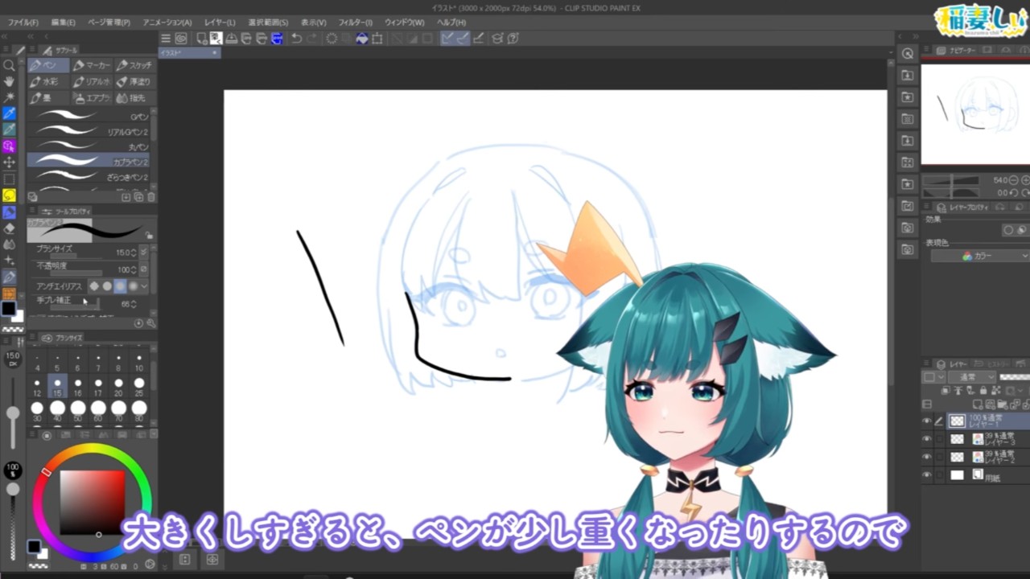Open レイヤー(L) menu

pyautogui.click(x=220, y=23)
